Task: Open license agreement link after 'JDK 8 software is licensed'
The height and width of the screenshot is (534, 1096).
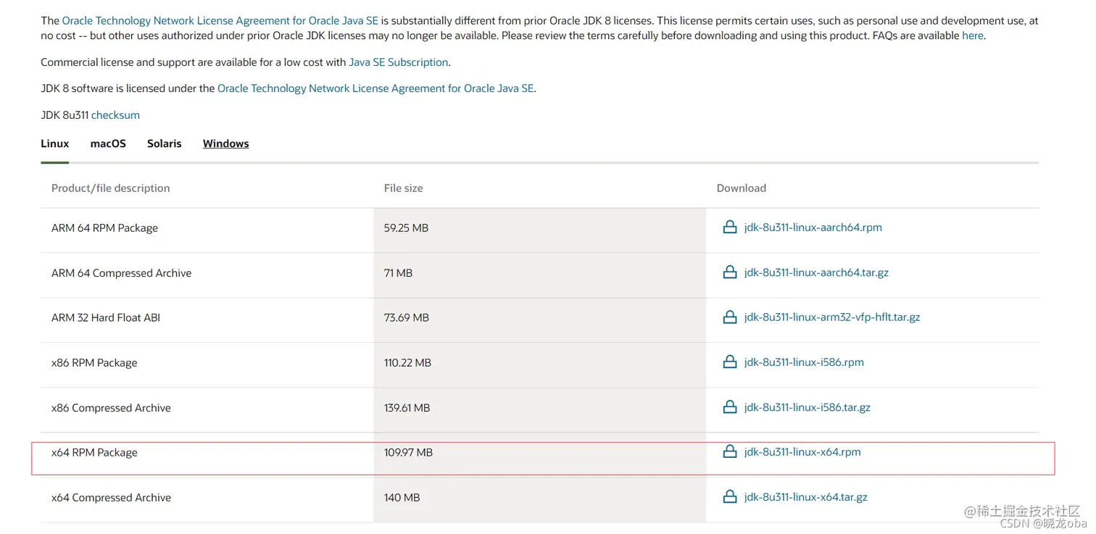Action: pos(375,88)
